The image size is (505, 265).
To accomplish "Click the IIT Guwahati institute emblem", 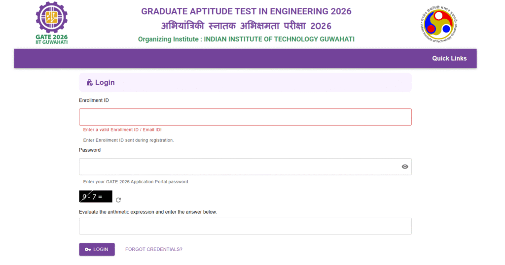I will [438, 24].
